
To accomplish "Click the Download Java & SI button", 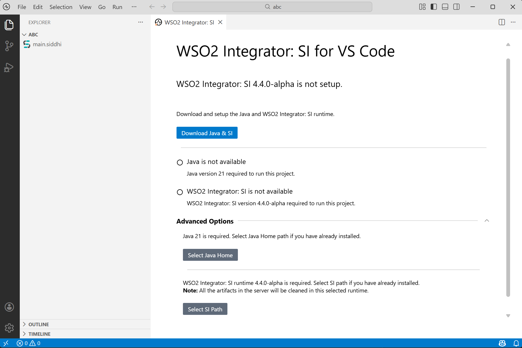I will tap(207, 133).
